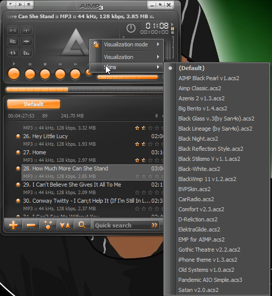Toggle the repeat arrows button

click(x=13, y=52)
